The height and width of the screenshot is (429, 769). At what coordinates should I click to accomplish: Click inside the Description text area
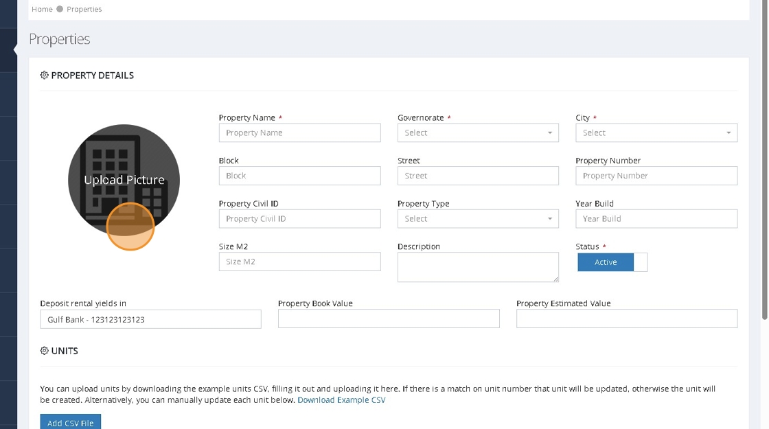[x=478, y=266]
